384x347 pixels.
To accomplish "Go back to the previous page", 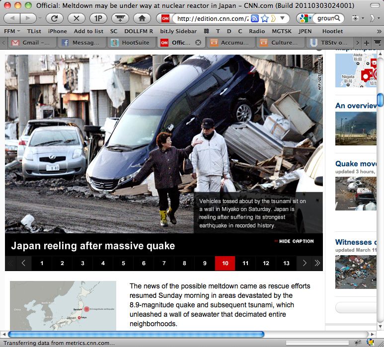I will point(12,18).
